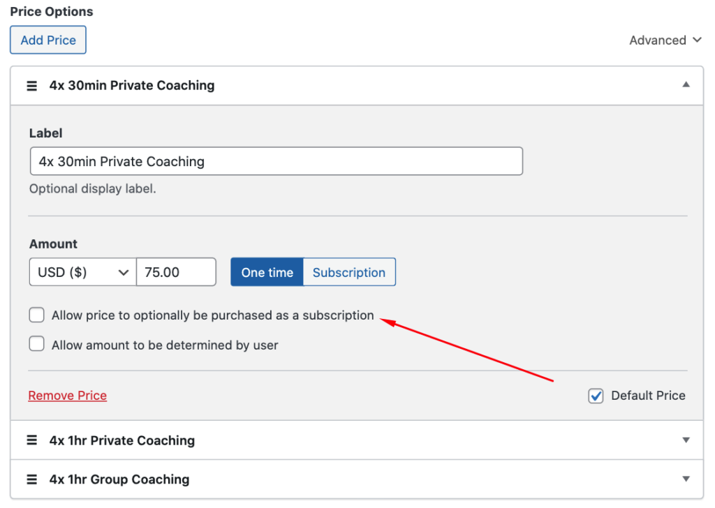715x508 pixels.
Task: Select the One time payment option
Action: (267, 272)
